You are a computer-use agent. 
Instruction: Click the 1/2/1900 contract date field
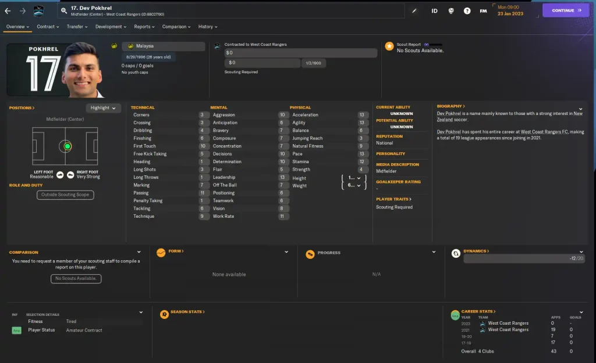(314, 63)
